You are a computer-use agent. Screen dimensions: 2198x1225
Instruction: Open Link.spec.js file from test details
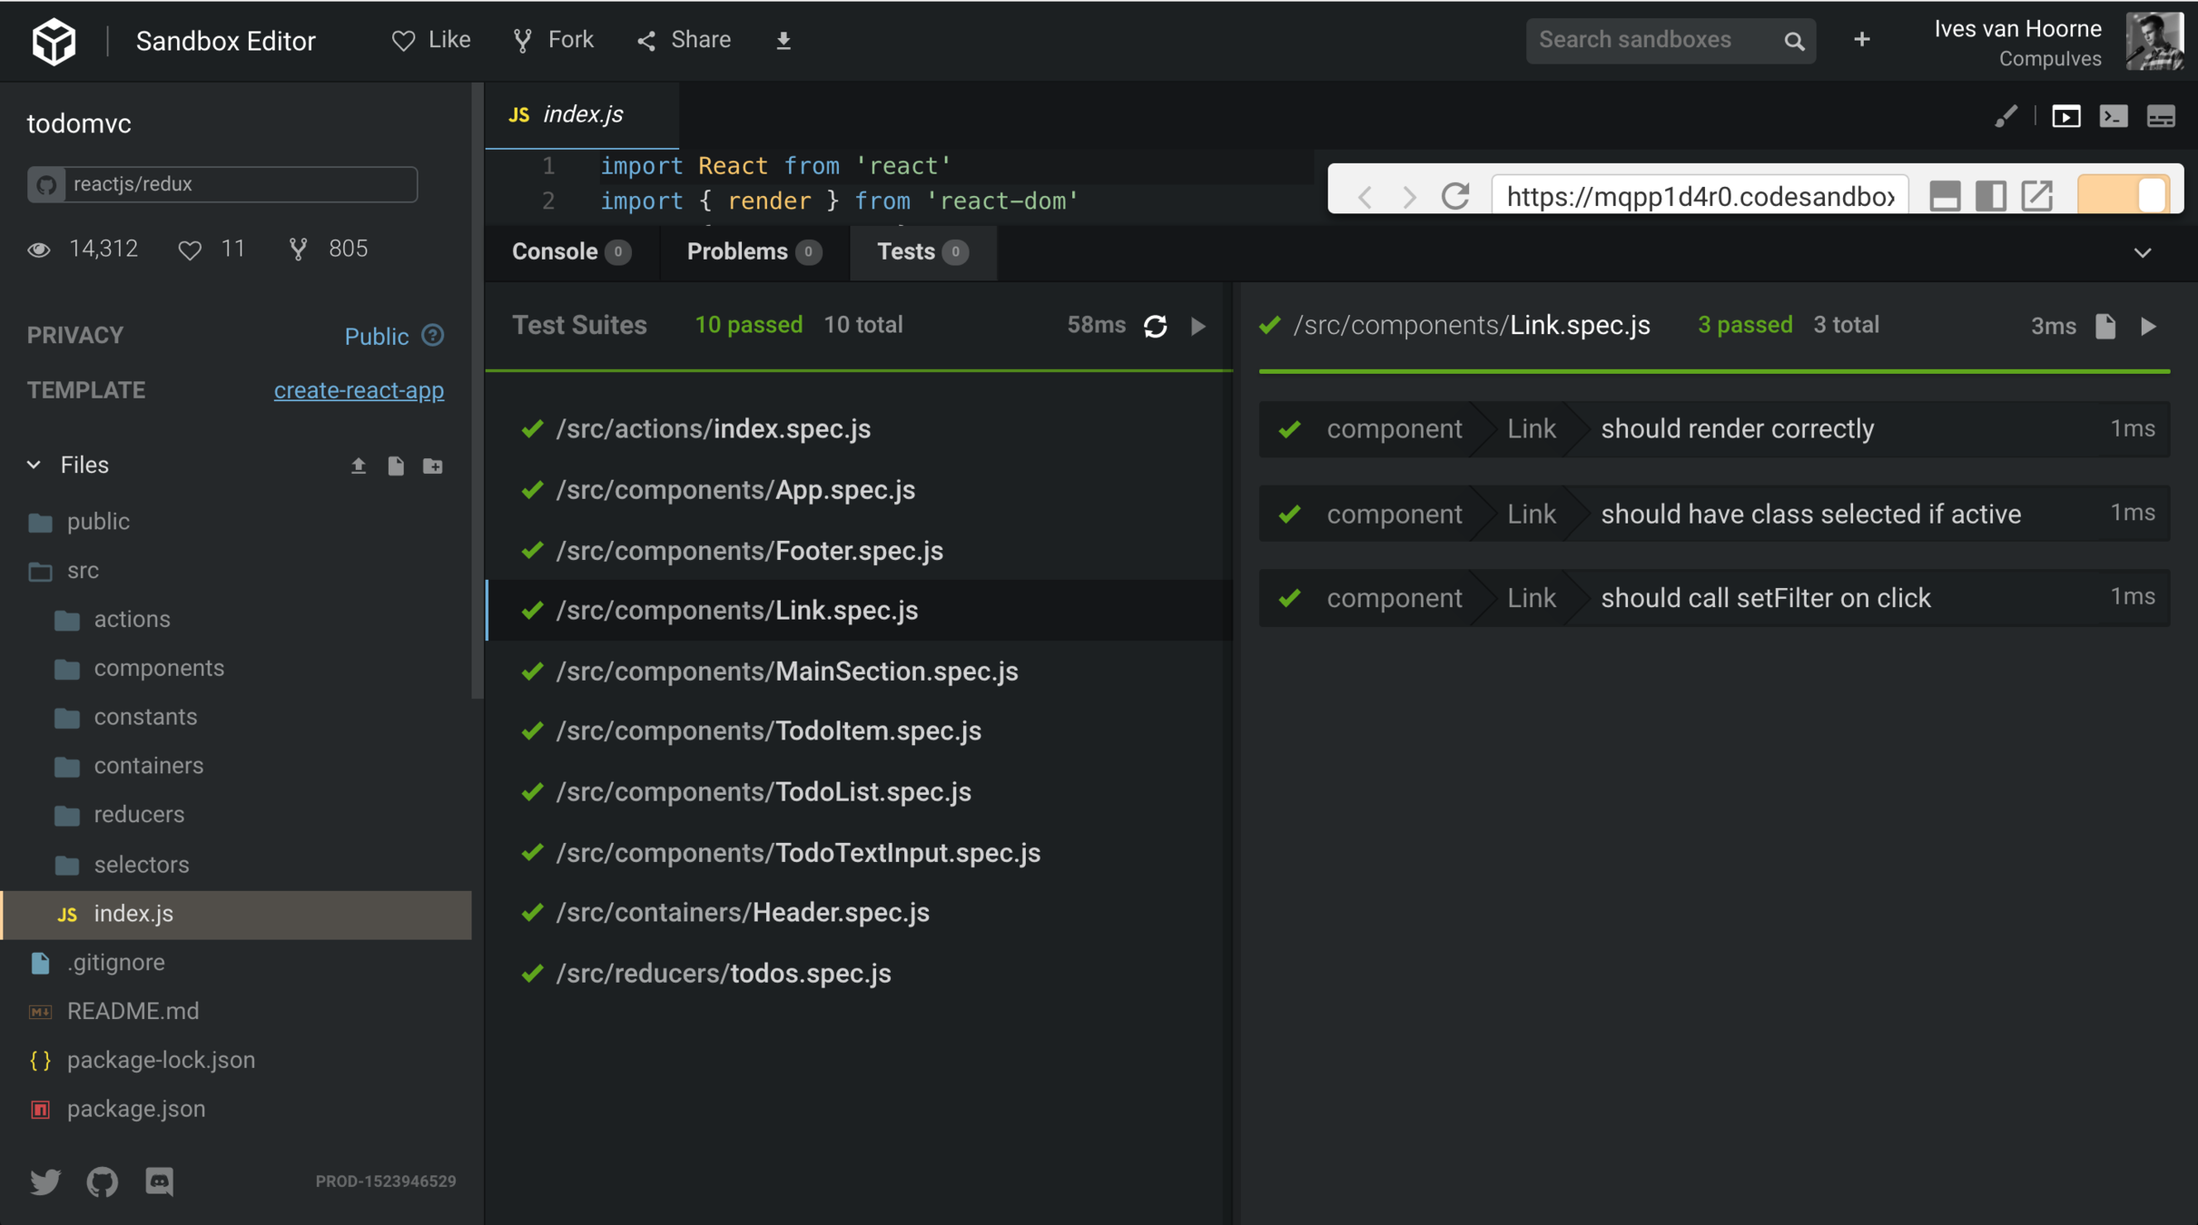pos(2105,326)
